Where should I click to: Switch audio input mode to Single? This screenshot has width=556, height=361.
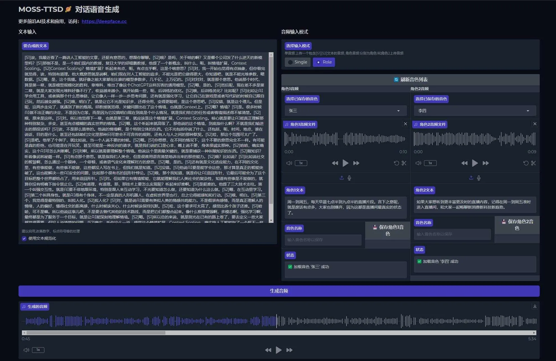click(297, 62)
